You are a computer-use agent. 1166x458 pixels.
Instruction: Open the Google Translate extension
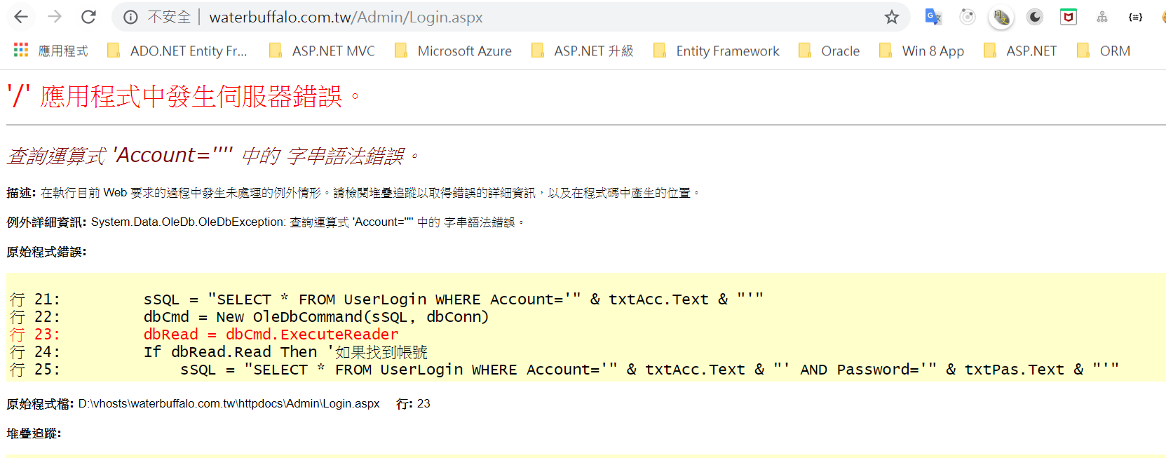(x=933, y=17)
